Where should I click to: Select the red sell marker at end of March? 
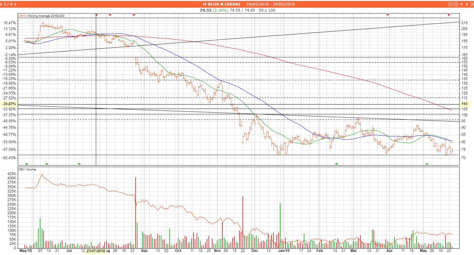[388, 15]
